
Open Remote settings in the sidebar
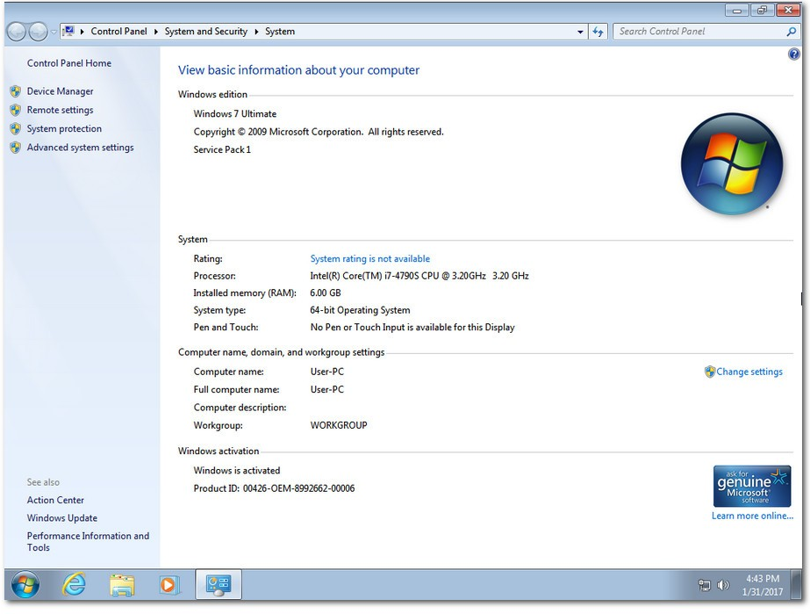58,110
